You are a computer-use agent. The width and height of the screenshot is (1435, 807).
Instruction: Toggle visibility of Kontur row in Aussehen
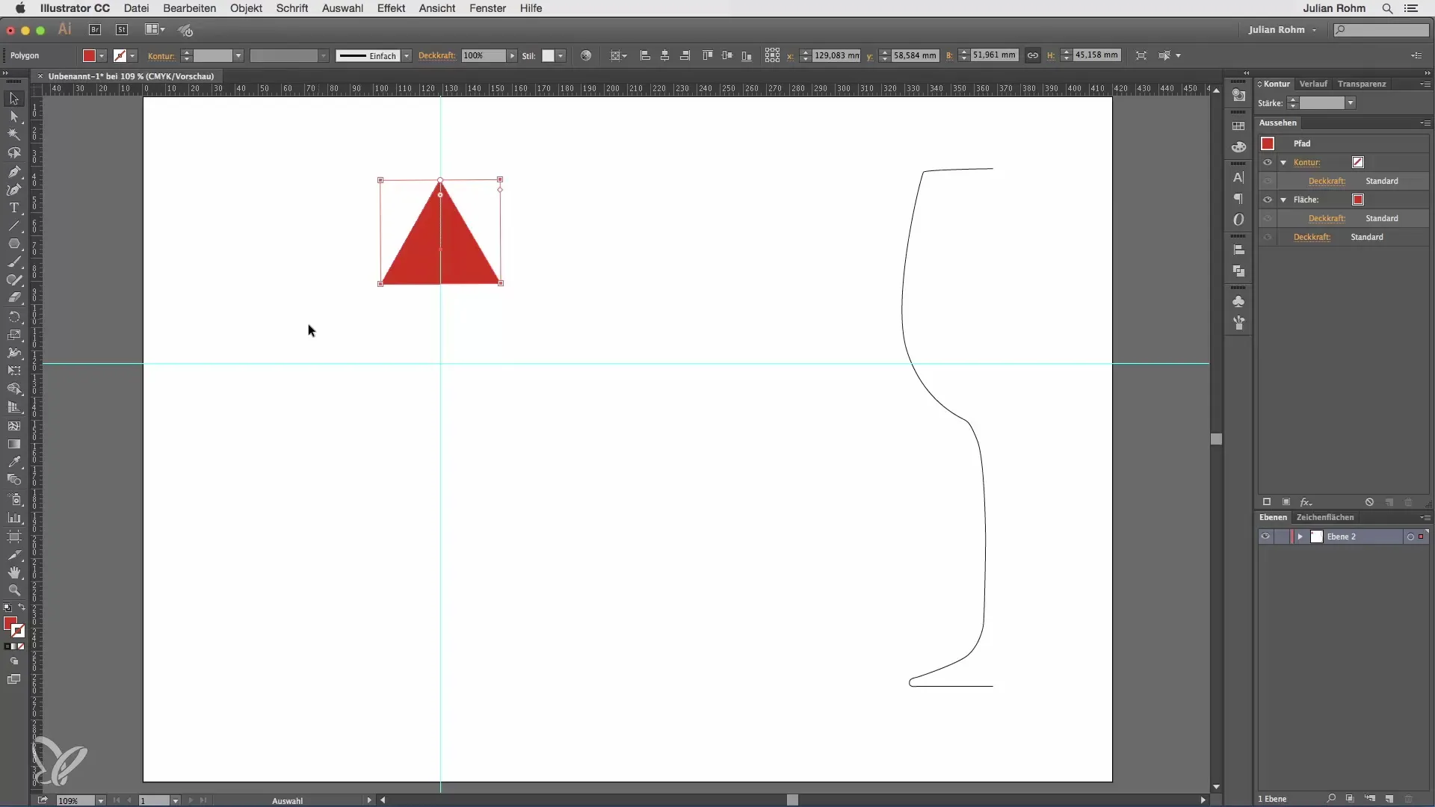point(1268,162)
